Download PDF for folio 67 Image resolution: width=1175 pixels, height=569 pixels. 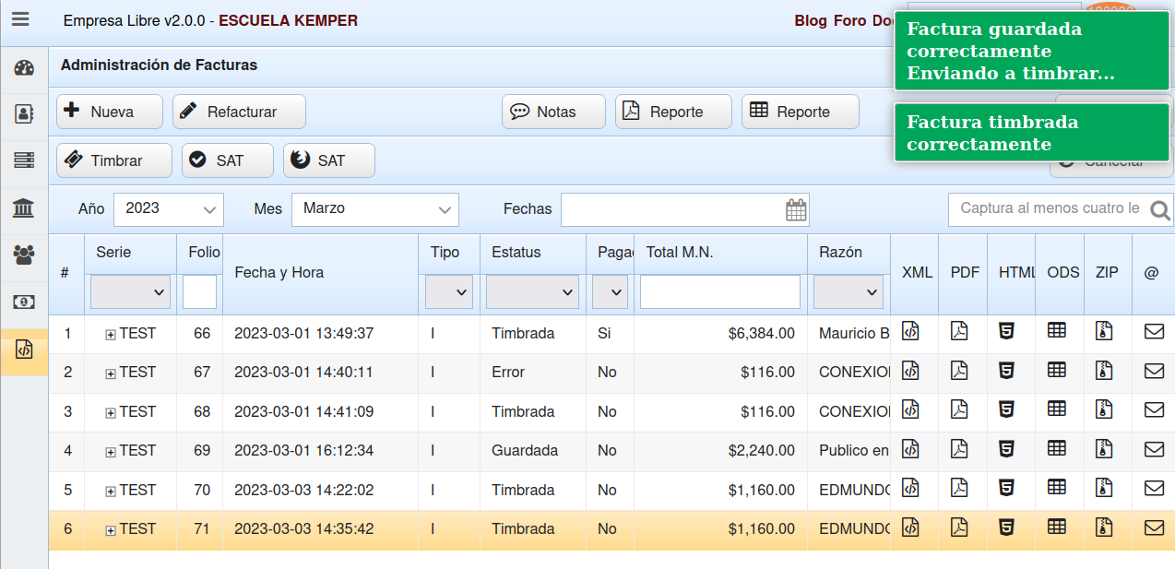pyautogui.click(x=959, y=370)
